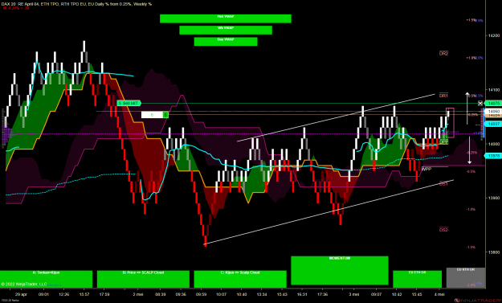Select the C: Kijun <> Scalp Cloud panel
Image resolution: width=502 pixels, height=303 pixels.
(x=240, y=279)
